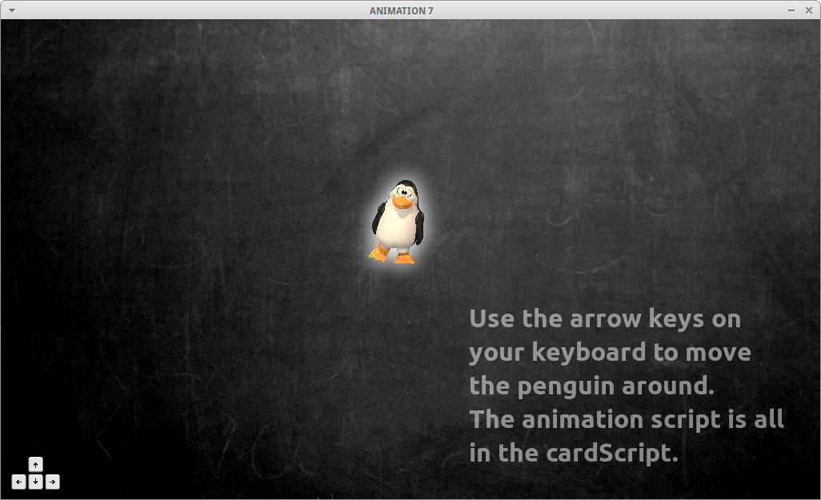
Task: Close the ANIMATION 7 window
Action: [x=808, y=10]
